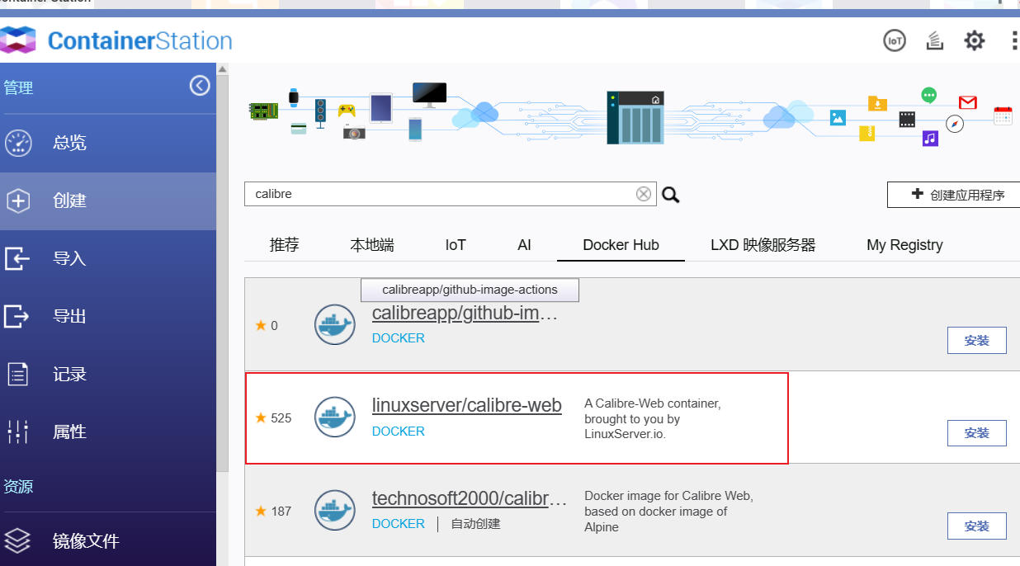Click the NAS device image in banner
The width and height of the screenshot is (1020, 566).
pyautogui.click(x=635, y=117)
